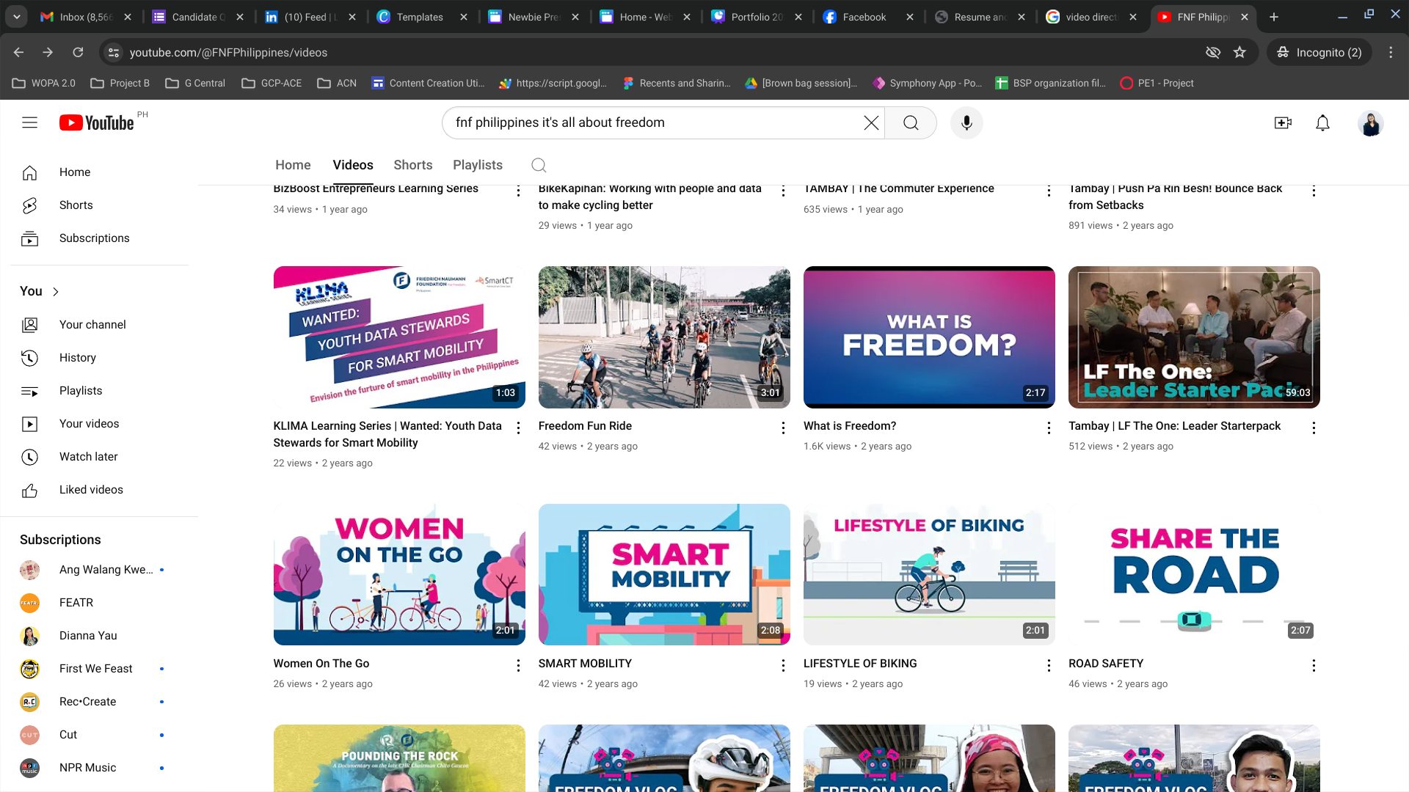Open the notifications bell
1409x792 pixels.
1322,122
